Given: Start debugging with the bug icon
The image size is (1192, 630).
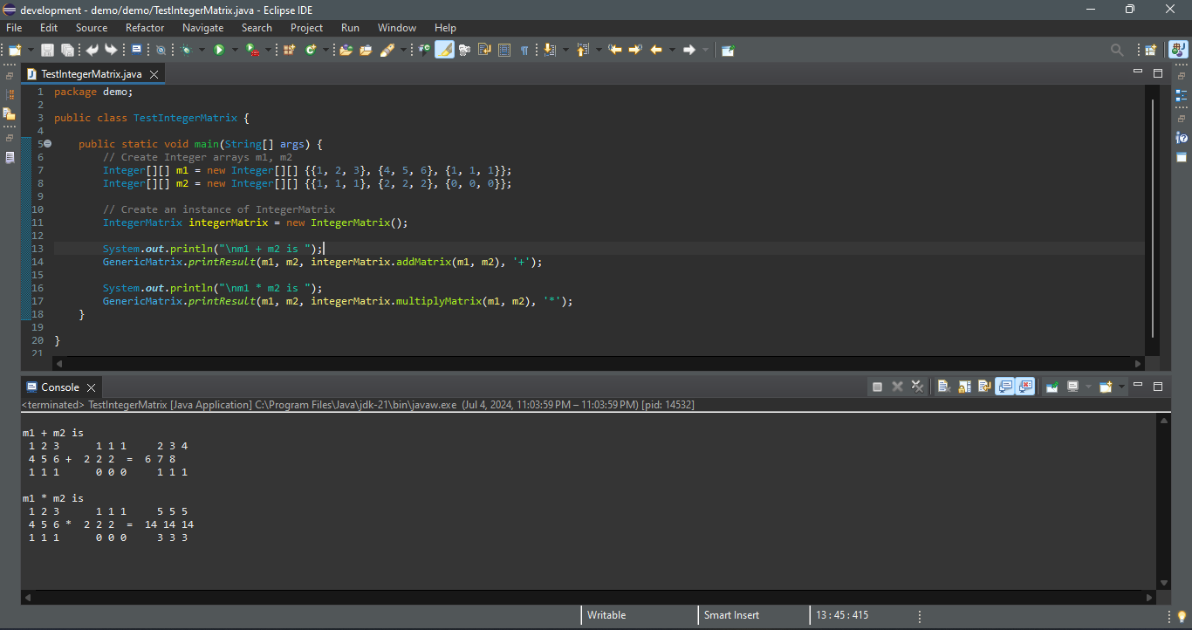Looking at the screenshot, I should tap(186, 50).
